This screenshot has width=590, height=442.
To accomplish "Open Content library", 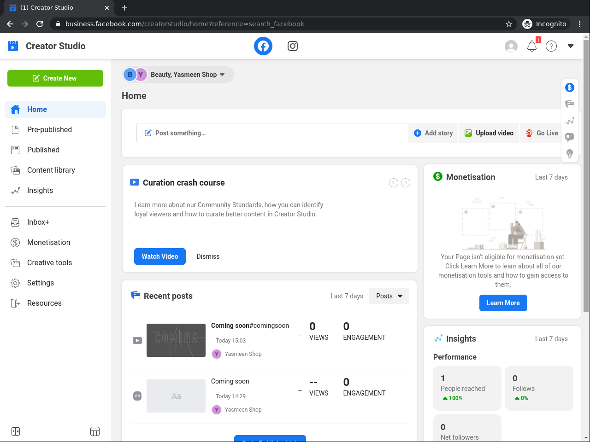I will tap(55, 170).
